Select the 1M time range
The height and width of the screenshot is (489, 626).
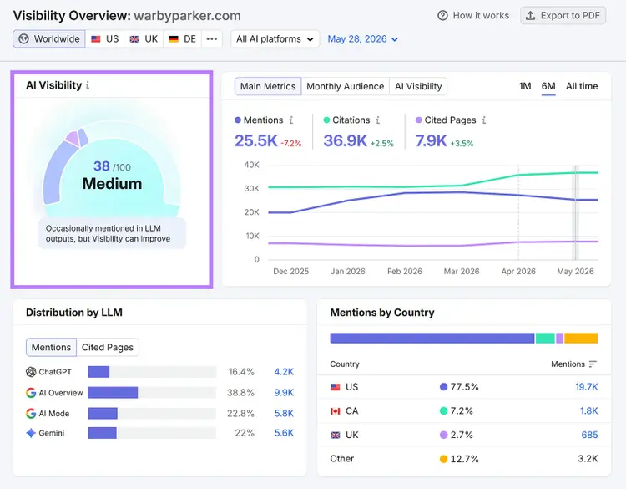click(x=525, y=86)
